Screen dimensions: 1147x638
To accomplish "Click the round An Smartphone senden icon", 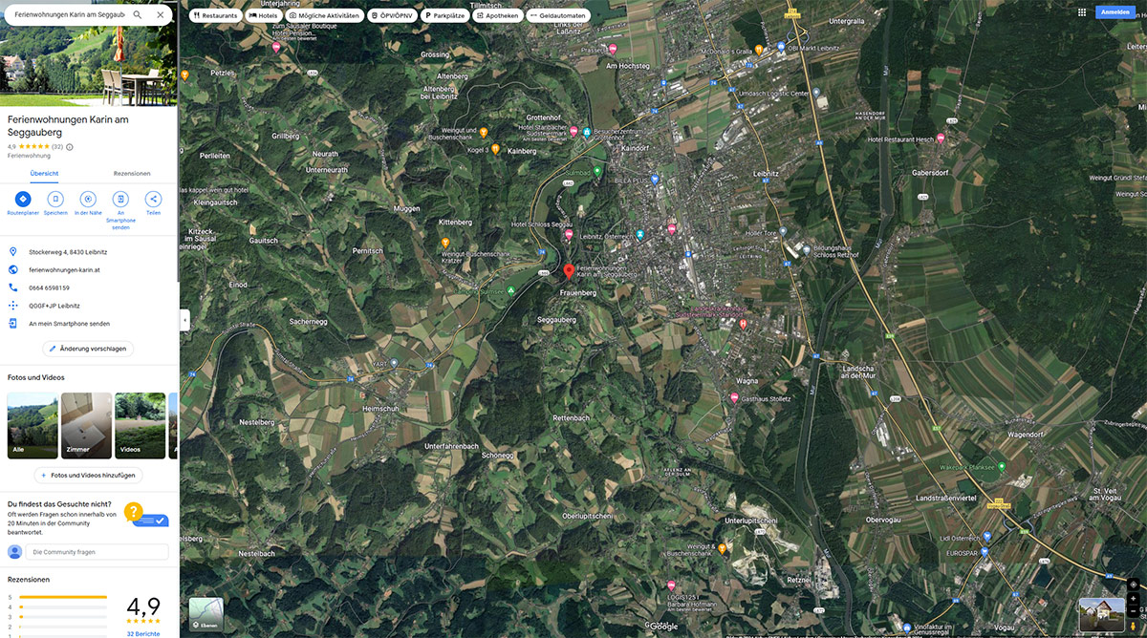I will (120, 199).
